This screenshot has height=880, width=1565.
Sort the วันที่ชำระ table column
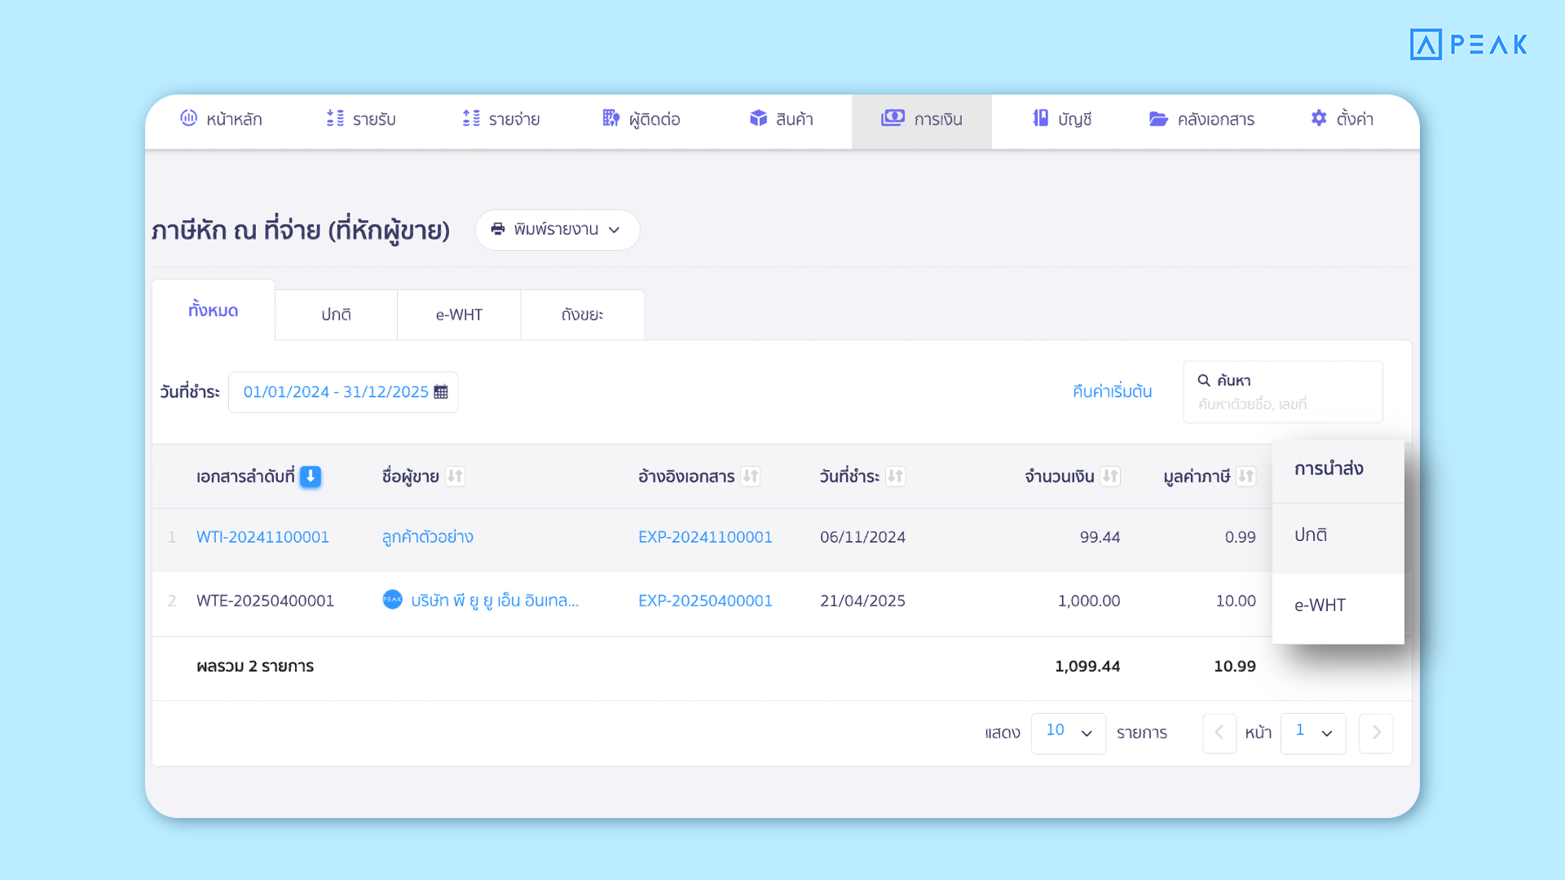(895, 477)
